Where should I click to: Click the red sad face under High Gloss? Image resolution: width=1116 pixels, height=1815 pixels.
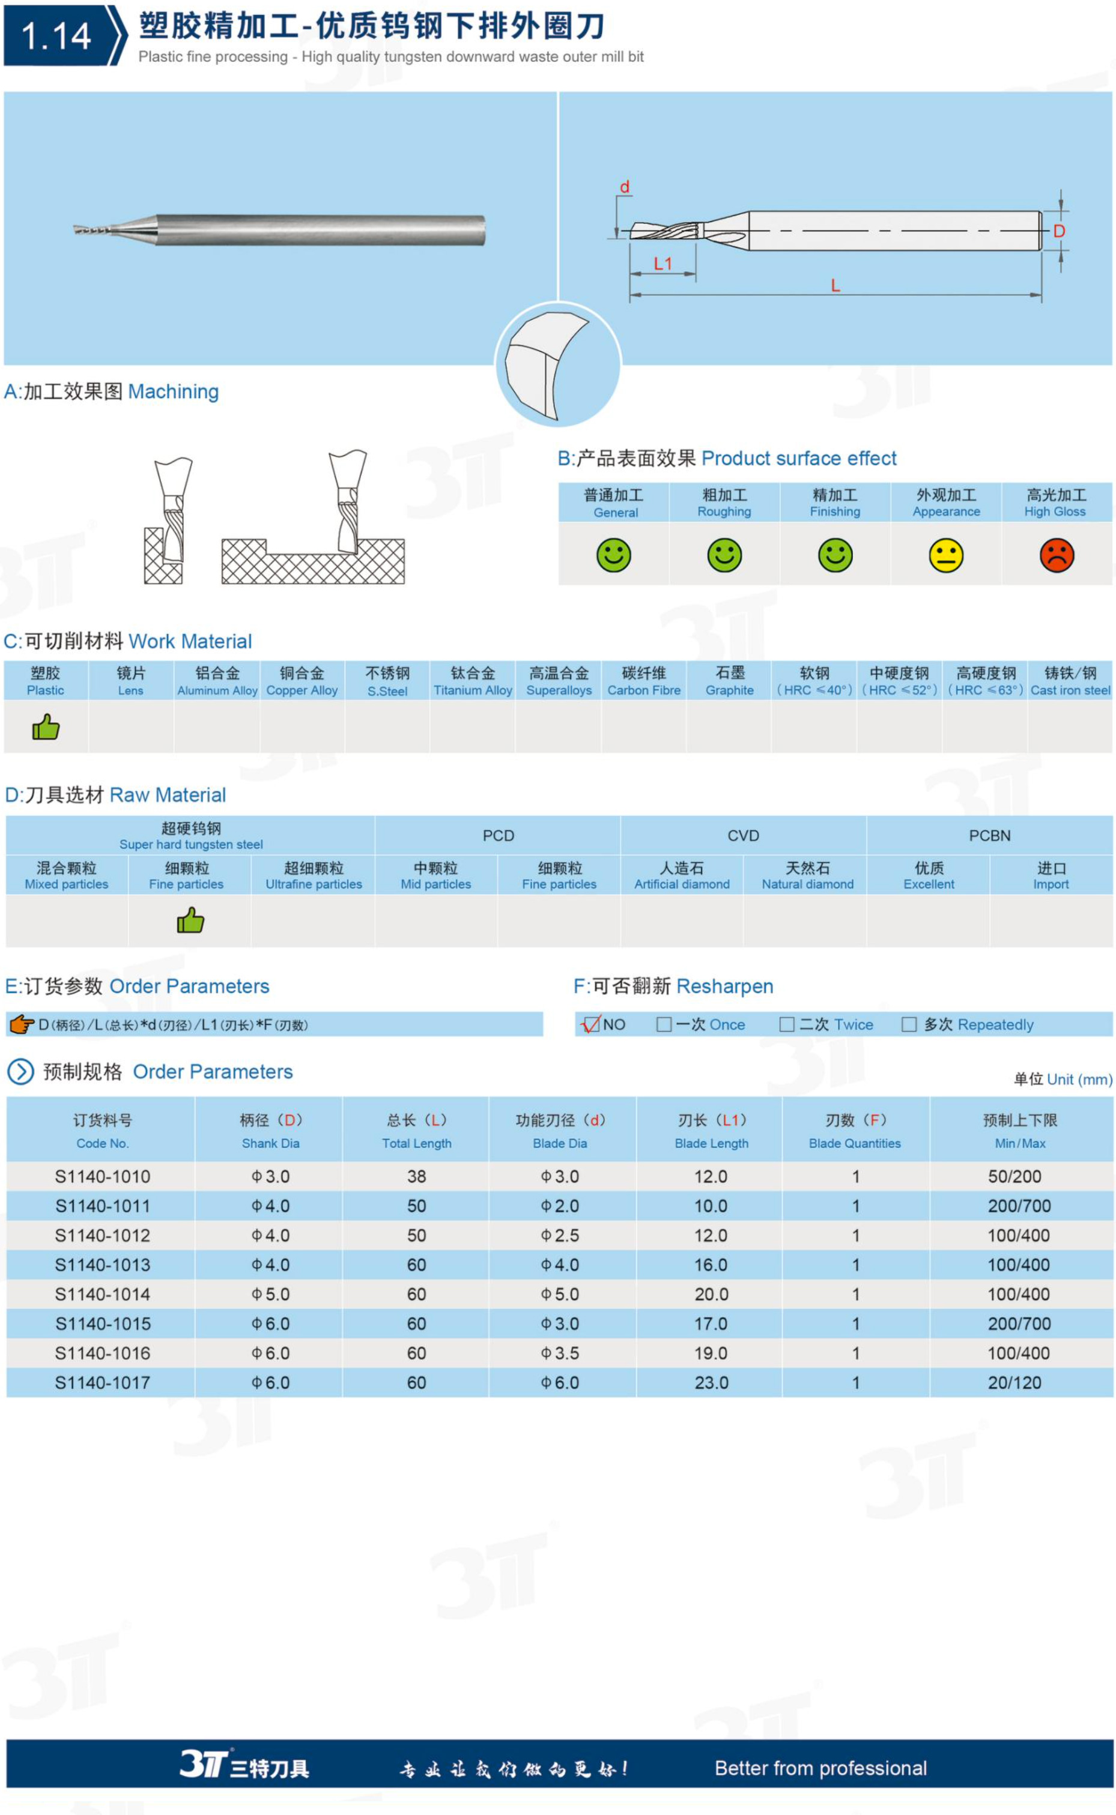(1056, 555)
